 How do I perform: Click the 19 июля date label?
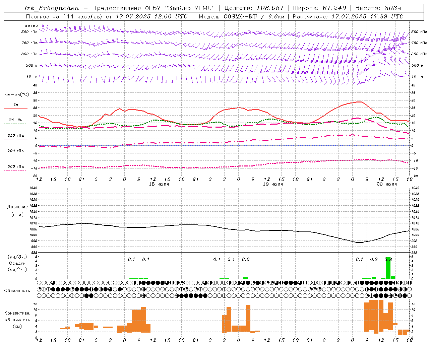click(x=273, y=184)
